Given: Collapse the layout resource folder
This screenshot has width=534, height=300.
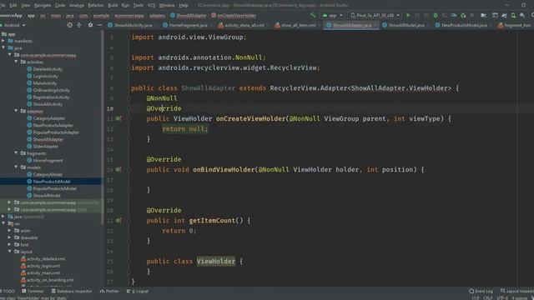Looking at the screenshot, I should [x=9, y=252].
